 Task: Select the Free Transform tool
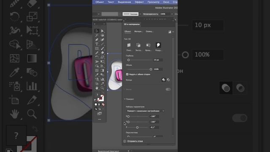(x=102, y=62)
